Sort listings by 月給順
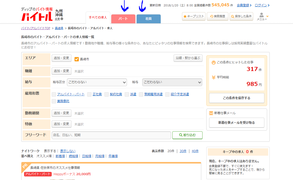This screenshot has width=293, height=180. (100, 156)
